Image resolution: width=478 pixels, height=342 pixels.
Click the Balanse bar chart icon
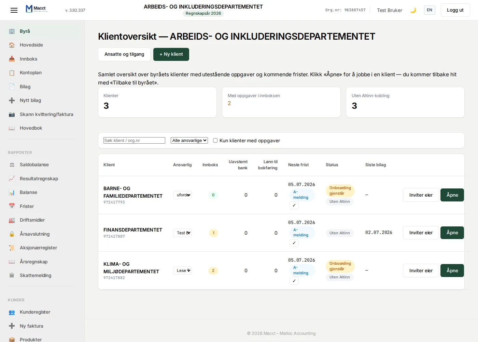(12, 193)
